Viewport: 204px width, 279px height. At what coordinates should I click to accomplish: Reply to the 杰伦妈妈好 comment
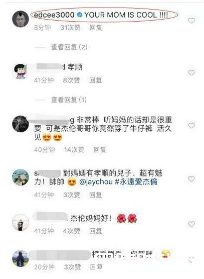pyautogui.click(x=96, y=231)
